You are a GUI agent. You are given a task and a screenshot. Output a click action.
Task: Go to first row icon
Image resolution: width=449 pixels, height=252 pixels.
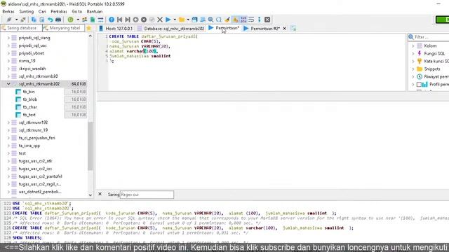pos(120,20)
